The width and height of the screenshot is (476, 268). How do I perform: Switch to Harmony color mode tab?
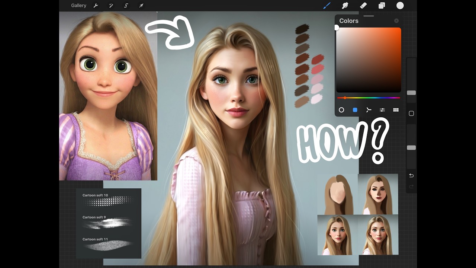[x=369, y=110]
